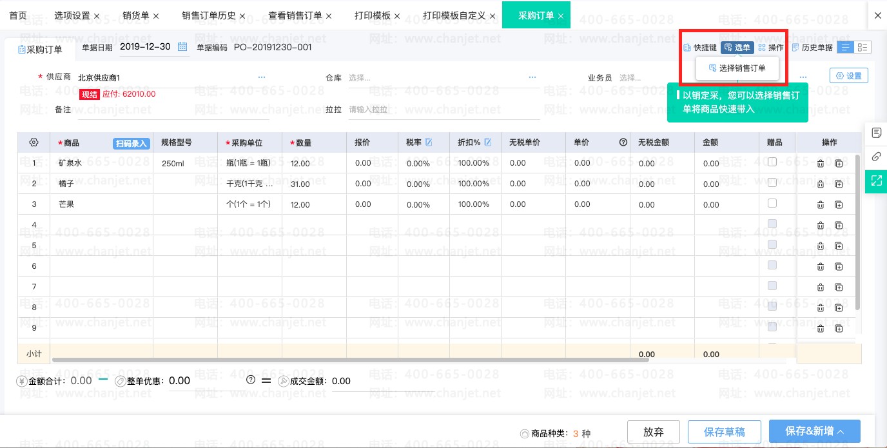The image size is (887, 448).
Task: Tick the 赠品 checkbox in row 7
Action: (x=772, y=286)
